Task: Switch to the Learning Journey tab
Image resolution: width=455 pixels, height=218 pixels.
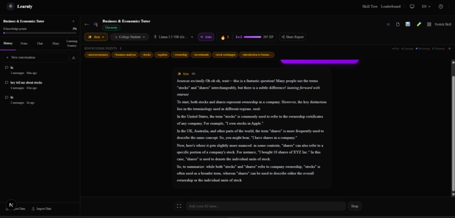Action: [x=72, y=43]
